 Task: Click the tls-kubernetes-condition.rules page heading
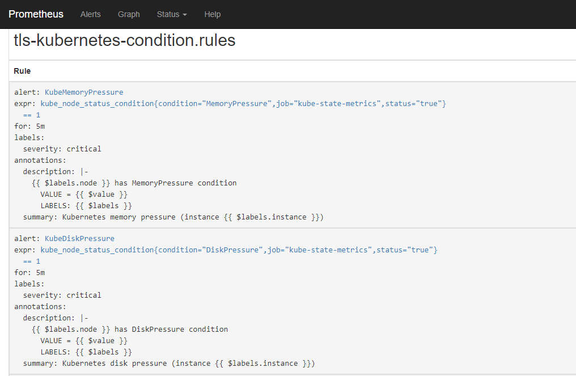124,41
